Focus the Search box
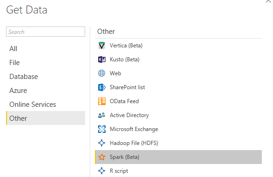 [46, 32]
